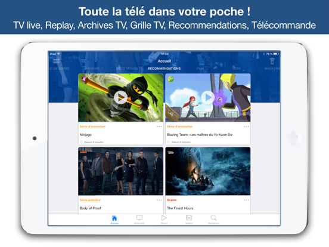
Task: Open the Recherche magnifier icon
Action: [x=213, y=218]
